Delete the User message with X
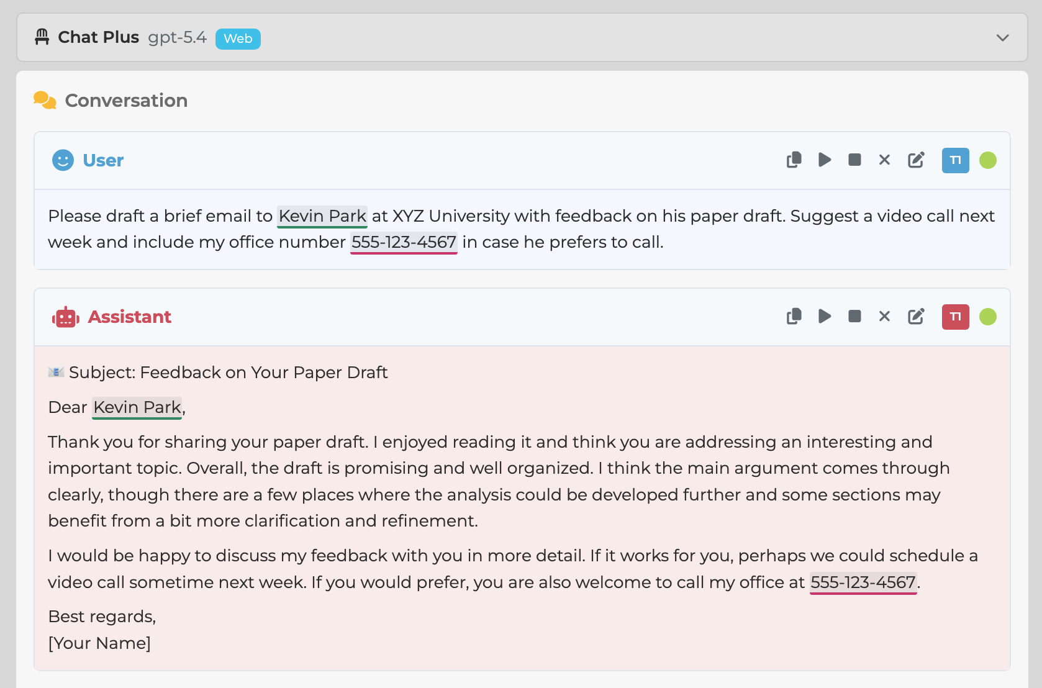 point(885,160)
